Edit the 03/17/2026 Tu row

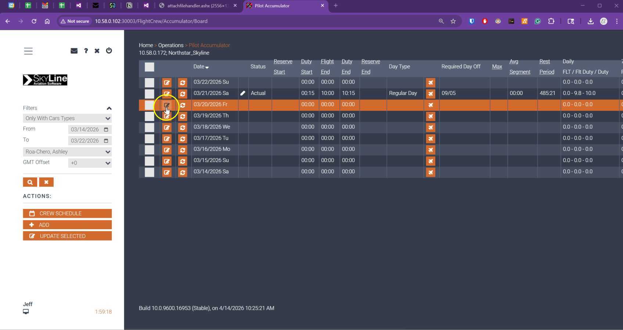(x=167, y=139)
